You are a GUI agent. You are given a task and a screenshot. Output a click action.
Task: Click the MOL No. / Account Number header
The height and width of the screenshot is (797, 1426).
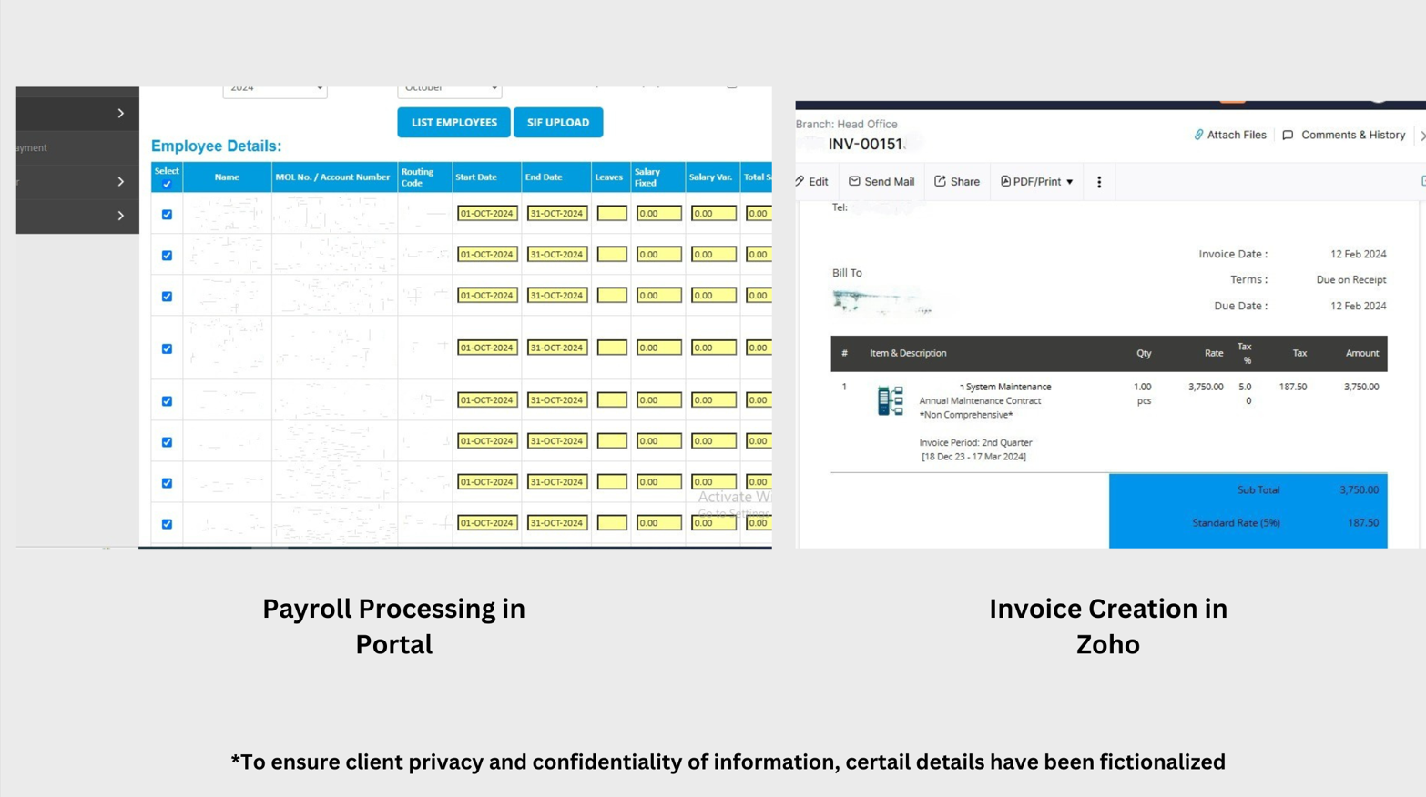coord(333,177)
